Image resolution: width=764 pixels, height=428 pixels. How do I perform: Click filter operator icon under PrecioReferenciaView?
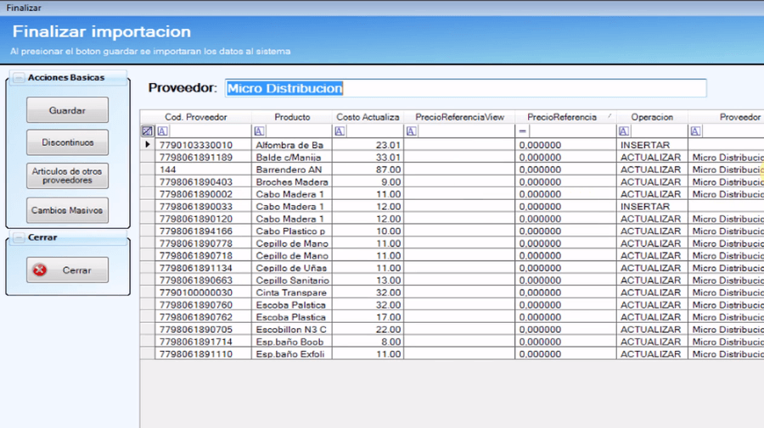[x=411, y=131]
